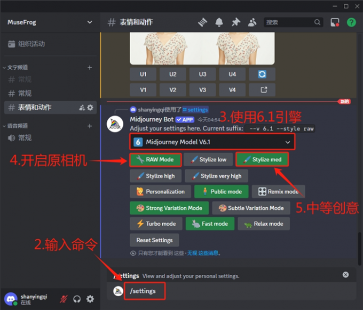Image resolution: width=363 pixels, height=310 pixels.
Task: Click the settings command link in reply
Action: pyautogui.click(x=195, y=110)
